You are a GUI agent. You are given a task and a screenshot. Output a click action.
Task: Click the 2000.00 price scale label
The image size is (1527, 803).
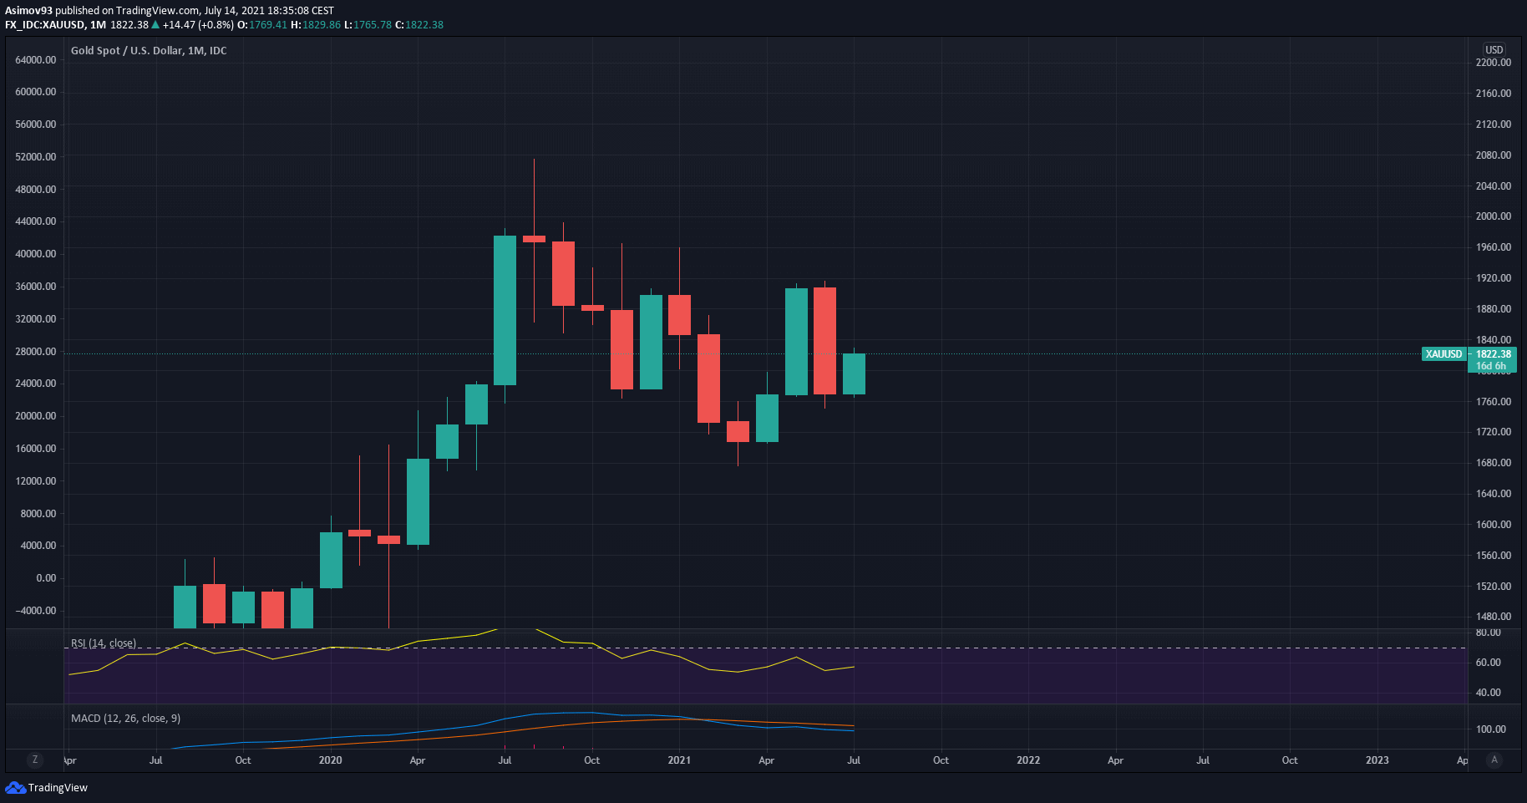(x=1493, y=216)
